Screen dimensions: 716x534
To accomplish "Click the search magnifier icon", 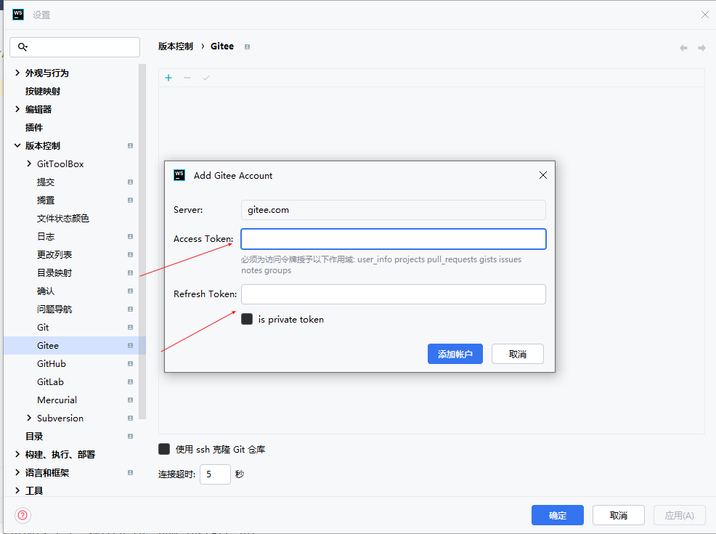I will 23,46.
